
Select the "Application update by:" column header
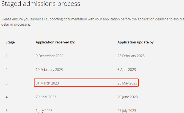pyautogui.click(x=136, y=42)
